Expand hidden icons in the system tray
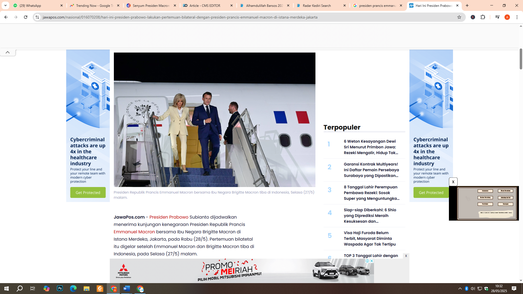Image resolution: width=523 pixels, height=294 pixels. 460,289
